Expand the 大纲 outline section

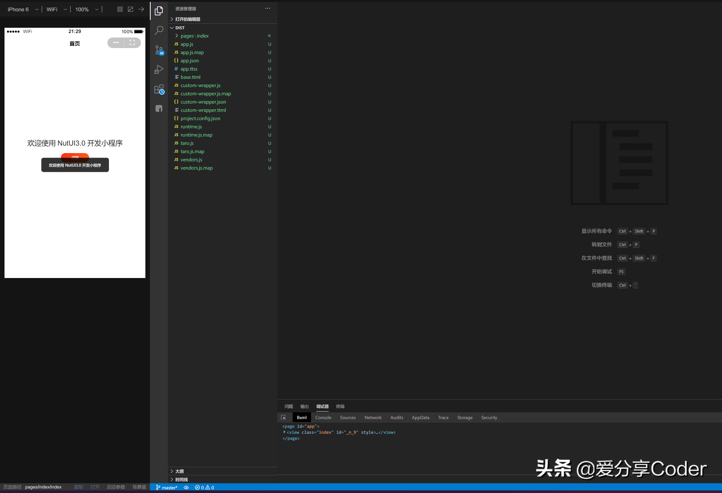pyautogui.click(x=222, y=471)
